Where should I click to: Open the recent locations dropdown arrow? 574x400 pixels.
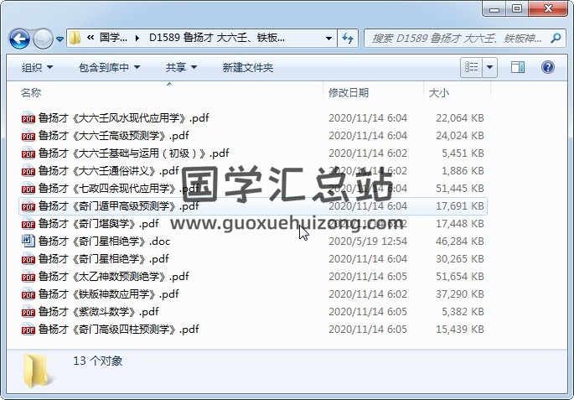tap(60, 39)
